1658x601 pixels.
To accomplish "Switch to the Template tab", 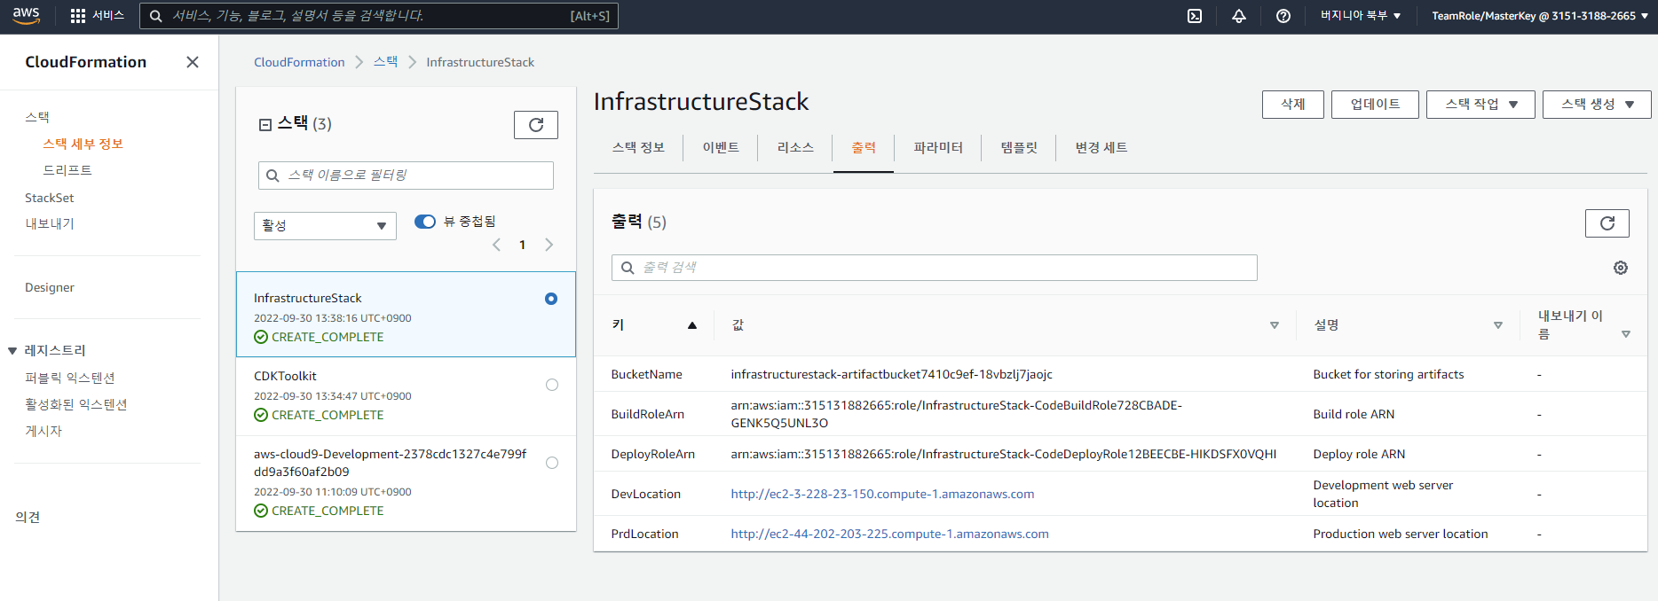I will [1019, 148].
